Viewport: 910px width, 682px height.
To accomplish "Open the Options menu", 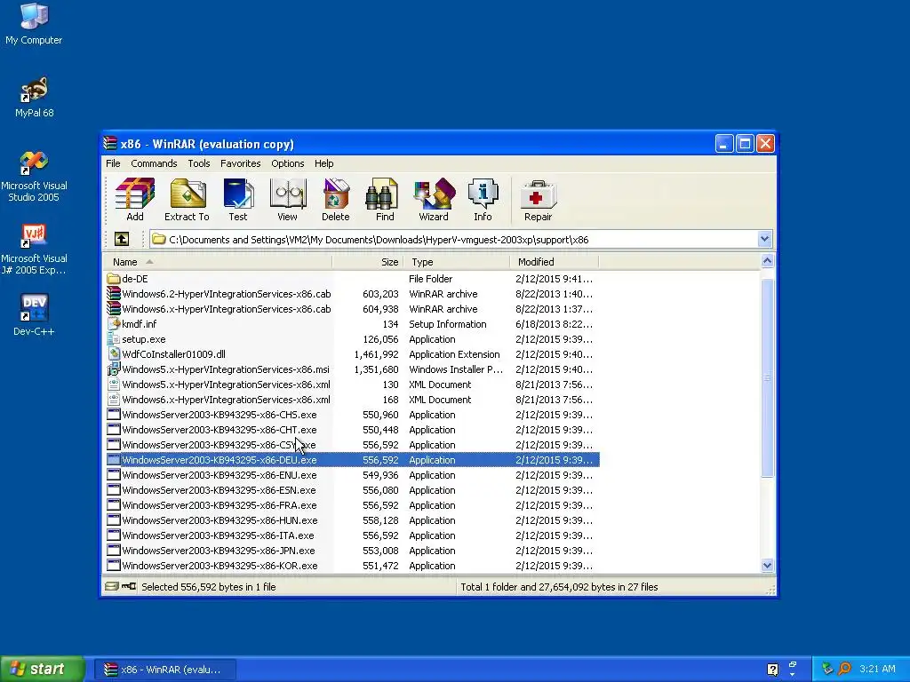I will [287, 163].
